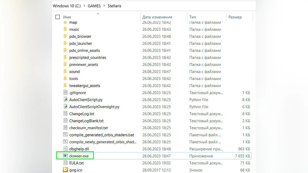
Task: Click the pdx_online_assets folder icon
Action: [x=65, y=50]
